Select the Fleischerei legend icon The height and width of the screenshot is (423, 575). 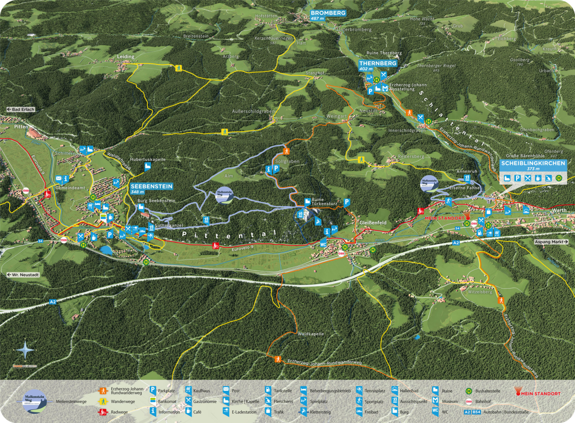pos(268,401)
